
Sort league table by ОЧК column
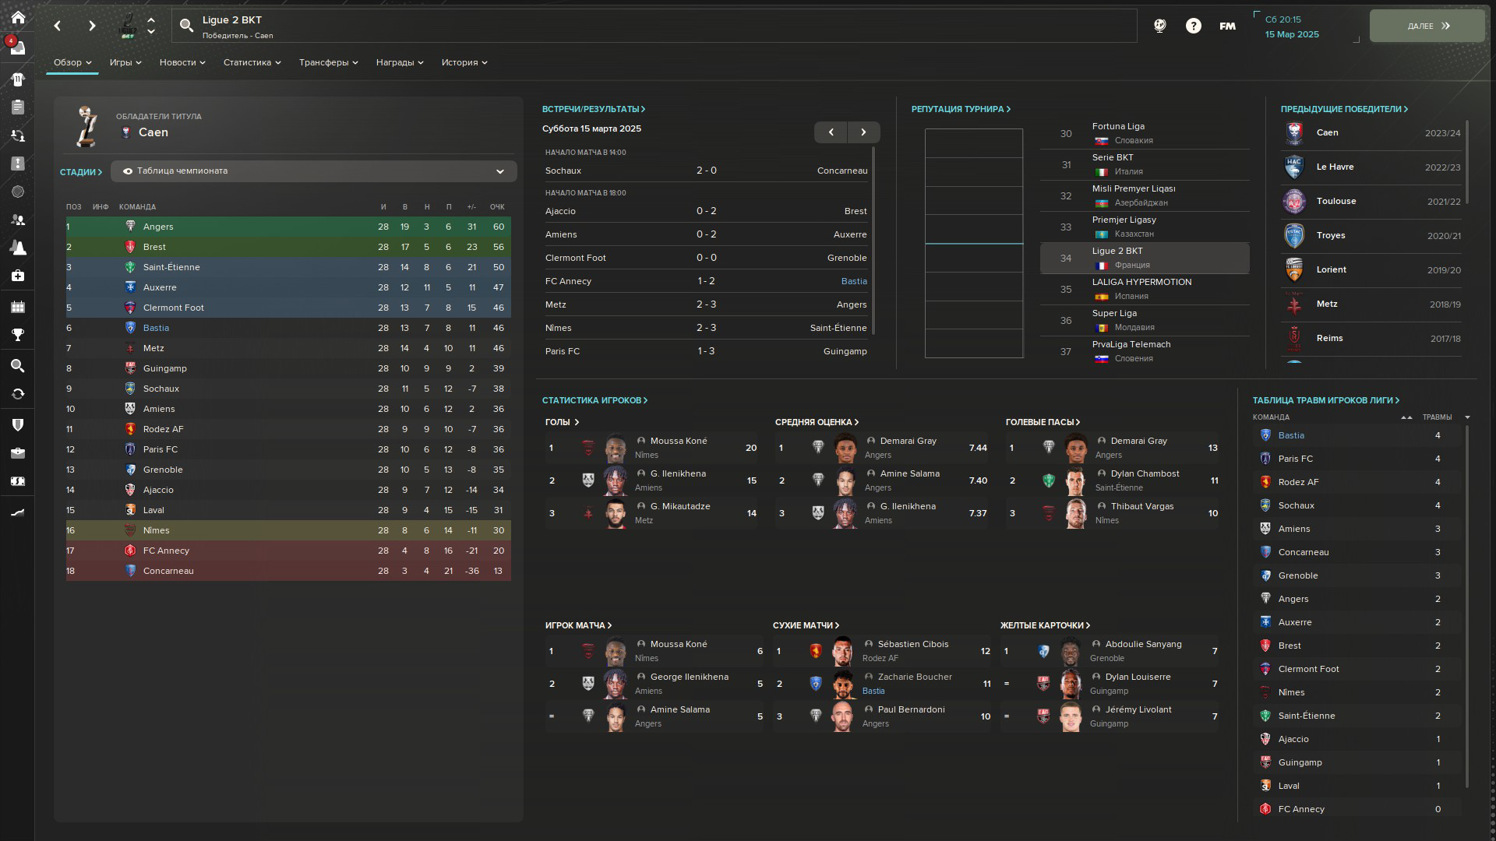[x=497, y=207]
